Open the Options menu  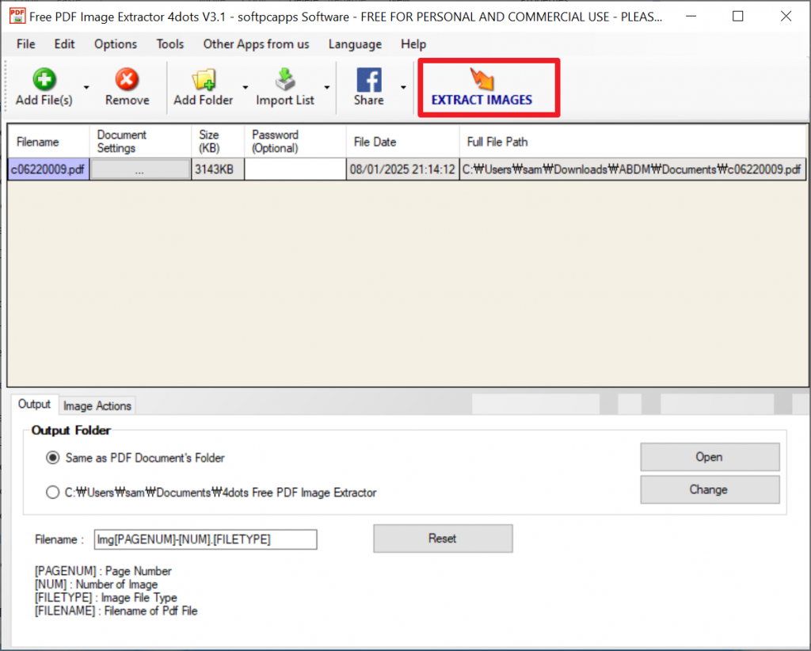tap(116, 44)
